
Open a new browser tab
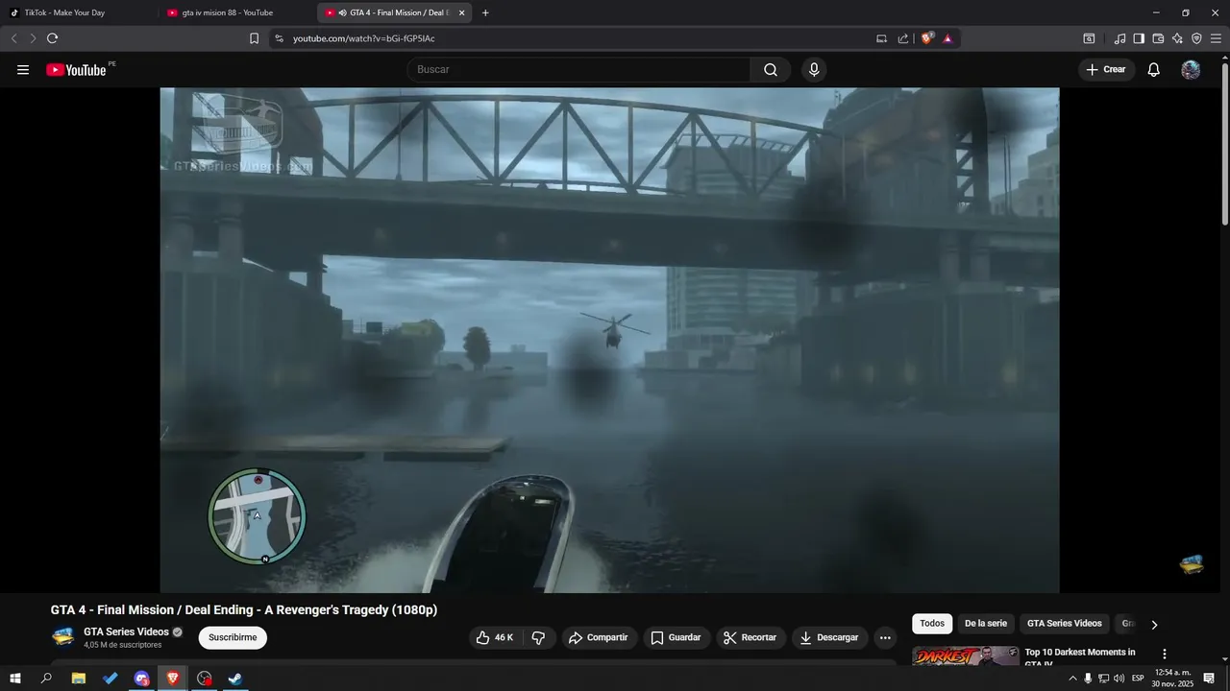[x=485, y=12]
